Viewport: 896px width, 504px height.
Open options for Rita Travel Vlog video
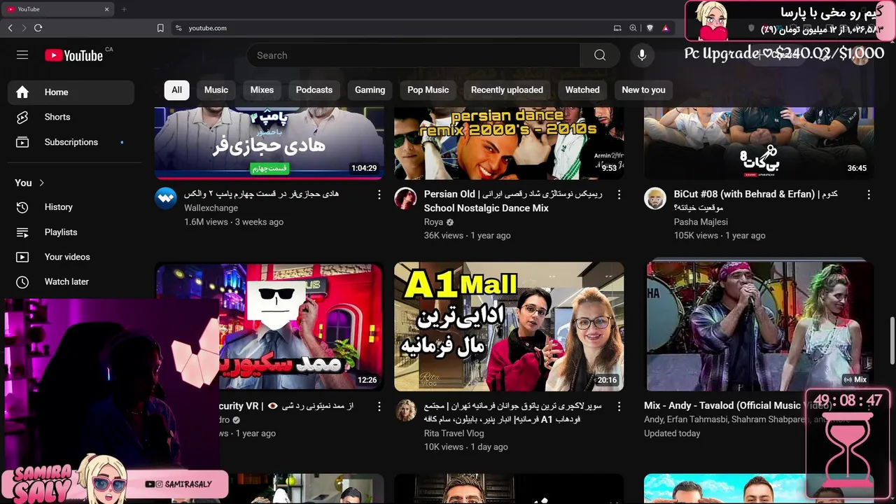pos(619,406)
